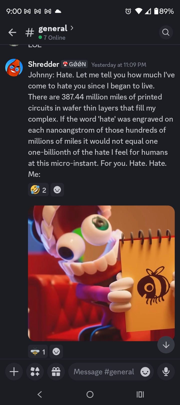The width and height of the screenshot is (180, 405).
Task: Tap Android recent apps button
Action: coord(140,394)
